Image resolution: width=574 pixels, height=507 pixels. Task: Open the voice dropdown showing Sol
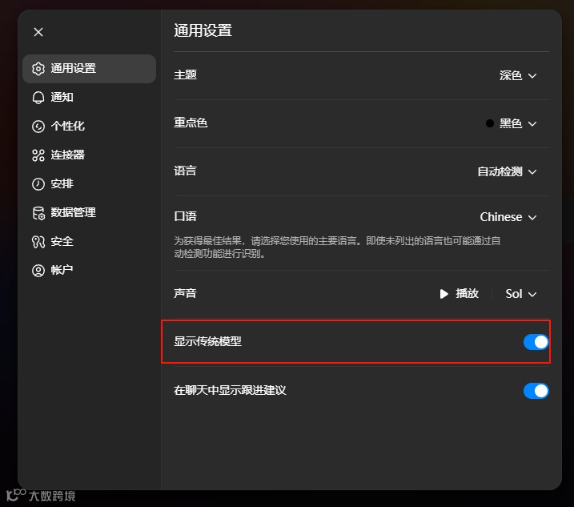click(521, 294)
